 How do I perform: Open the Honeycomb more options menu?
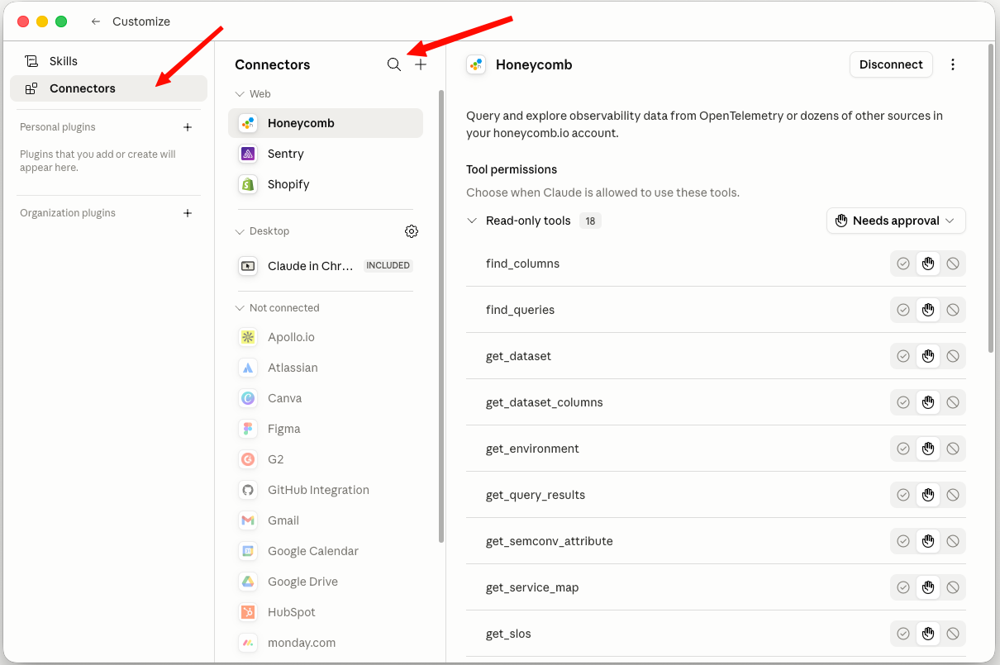point(953,64)
